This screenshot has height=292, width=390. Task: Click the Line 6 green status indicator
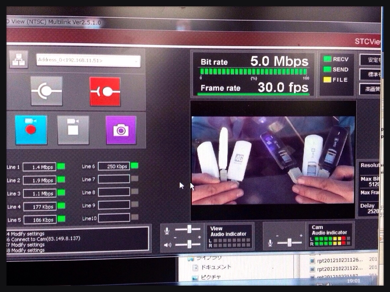pyautogui.click(x=135, y=165)
